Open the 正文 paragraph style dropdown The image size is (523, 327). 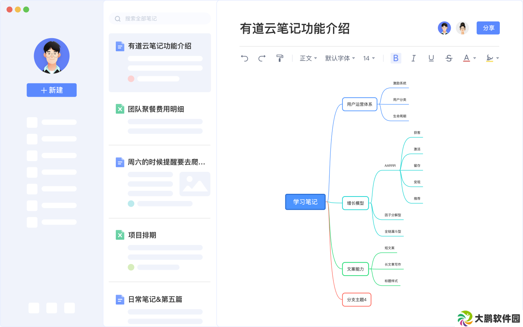308,58
